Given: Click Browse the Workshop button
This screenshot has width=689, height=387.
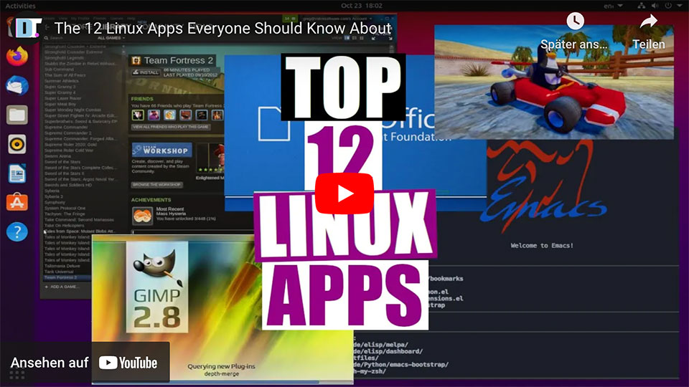Looking at the screenshot, I should [x=157, y=185].
